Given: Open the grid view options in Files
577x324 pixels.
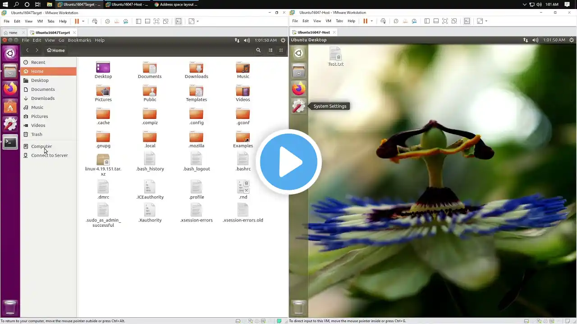Looking at the screenshot, I should pos(281,50).
